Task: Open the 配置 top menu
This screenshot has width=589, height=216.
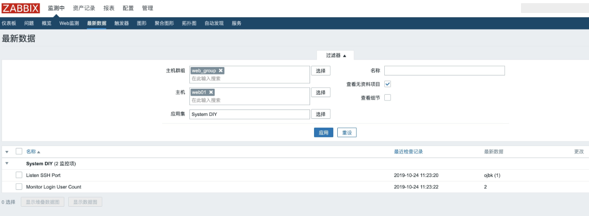Action: pos(128,8)
